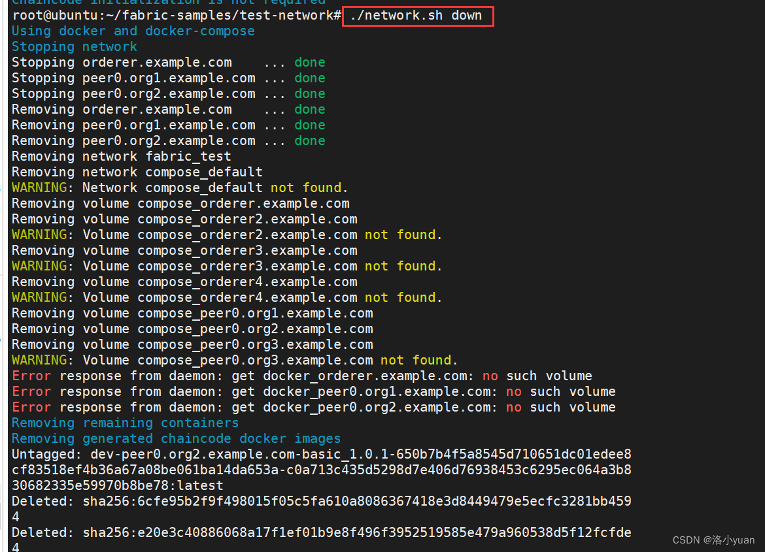Image resolution: width=765 pixels, height=552 pixels.
Task: Click warning 'Volume compose_orderer4.example.com not found.'
Action: (x=227, y=297)
